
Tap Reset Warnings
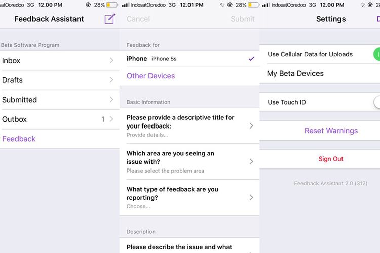(x=331, y=131)
